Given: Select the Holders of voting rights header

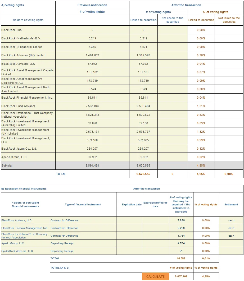Looking at the screenshot, I should tap(28, 20).
